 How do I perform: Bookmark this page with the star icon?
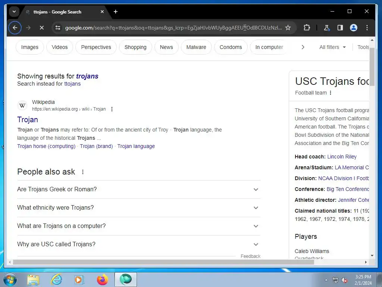pos(288,28)
